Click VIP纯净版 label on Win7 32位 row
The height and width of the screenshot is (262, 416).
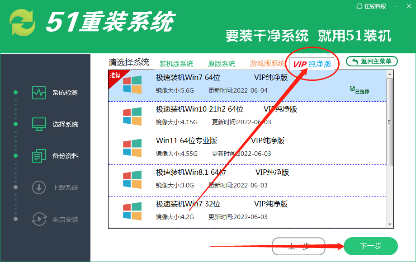tap(271, 204)
